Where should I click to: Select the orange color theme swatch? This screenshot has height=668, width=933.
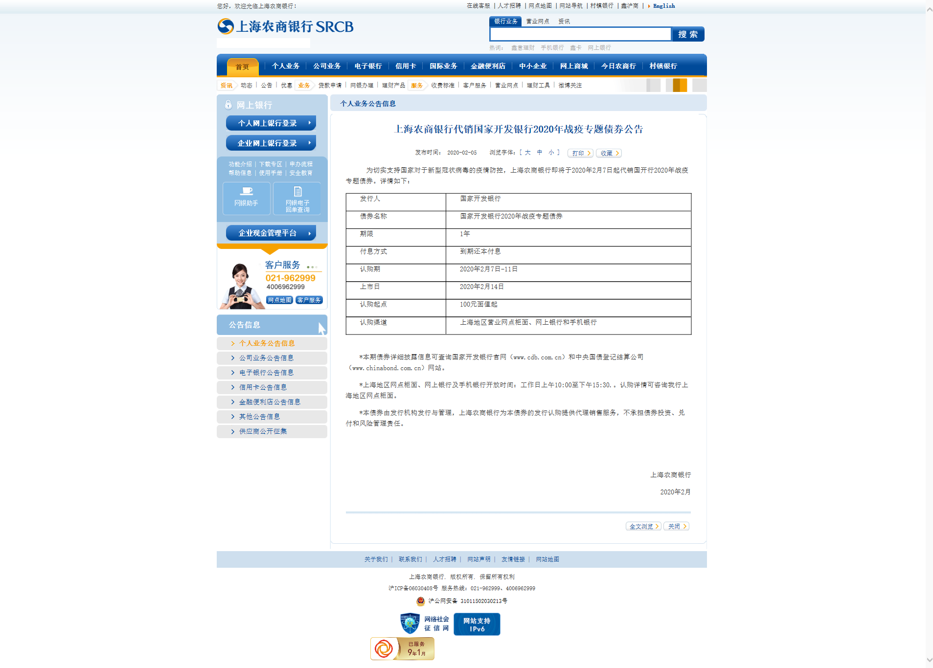pyautogui.click(x=680, y=85)
